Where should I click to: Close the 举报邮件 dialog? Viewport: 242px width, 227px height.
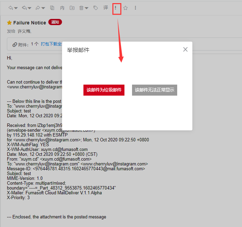(x=185, y=50)
